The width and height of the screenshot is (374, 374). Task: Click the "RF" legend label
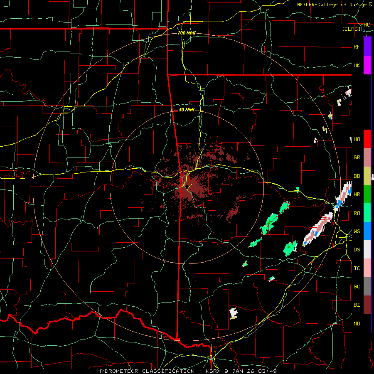[357, 47]
